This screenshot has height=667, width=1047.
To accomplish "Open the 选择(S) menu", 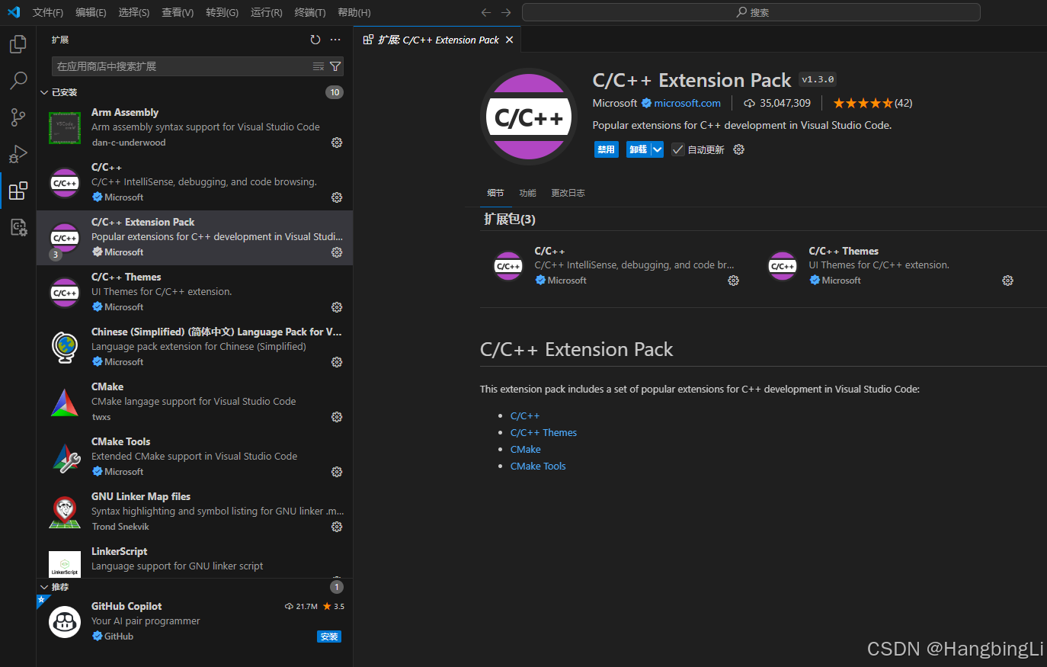I will (134, 12).
